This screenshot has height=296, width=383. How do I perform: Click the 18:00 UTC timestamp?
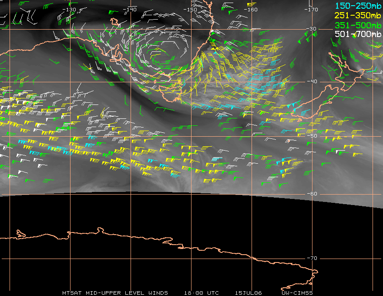point(201,293)
